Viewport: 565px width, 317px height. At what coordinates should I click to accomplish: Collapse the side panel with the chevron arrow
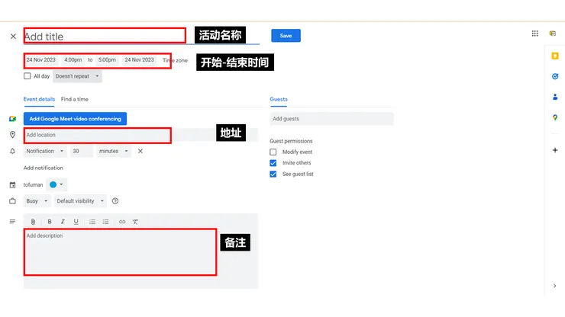click(554, 286)
